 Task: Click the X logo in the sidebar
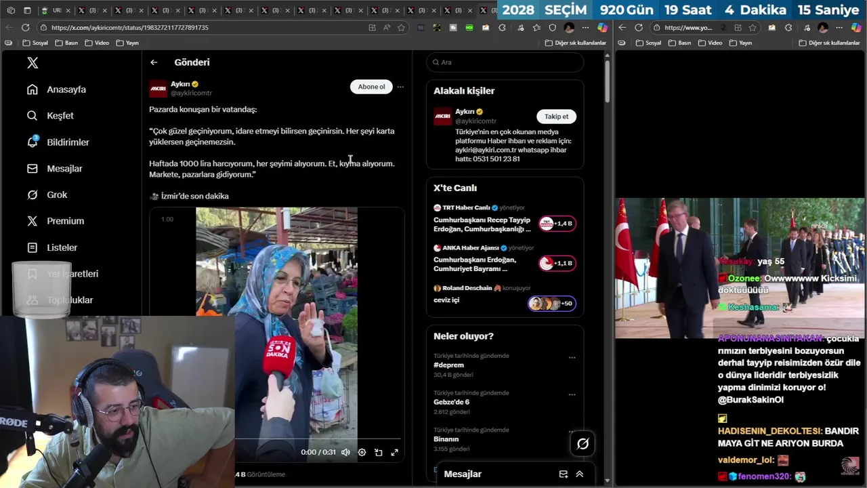point(33,63)
